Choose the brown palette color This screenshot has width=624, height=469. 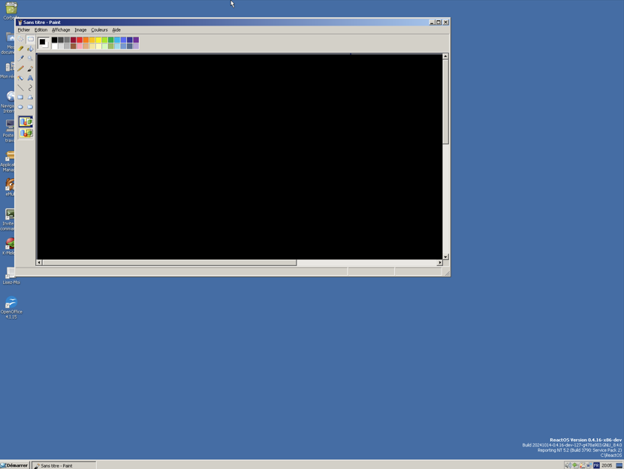click(x=74, y=46)
